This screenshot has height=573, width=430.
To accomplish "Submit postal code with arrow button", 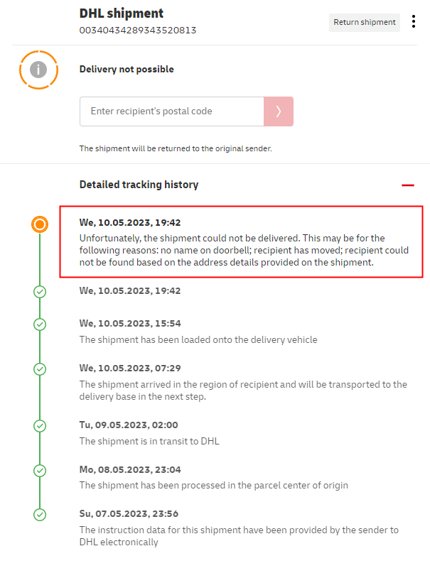I will (x=279, y=111).
